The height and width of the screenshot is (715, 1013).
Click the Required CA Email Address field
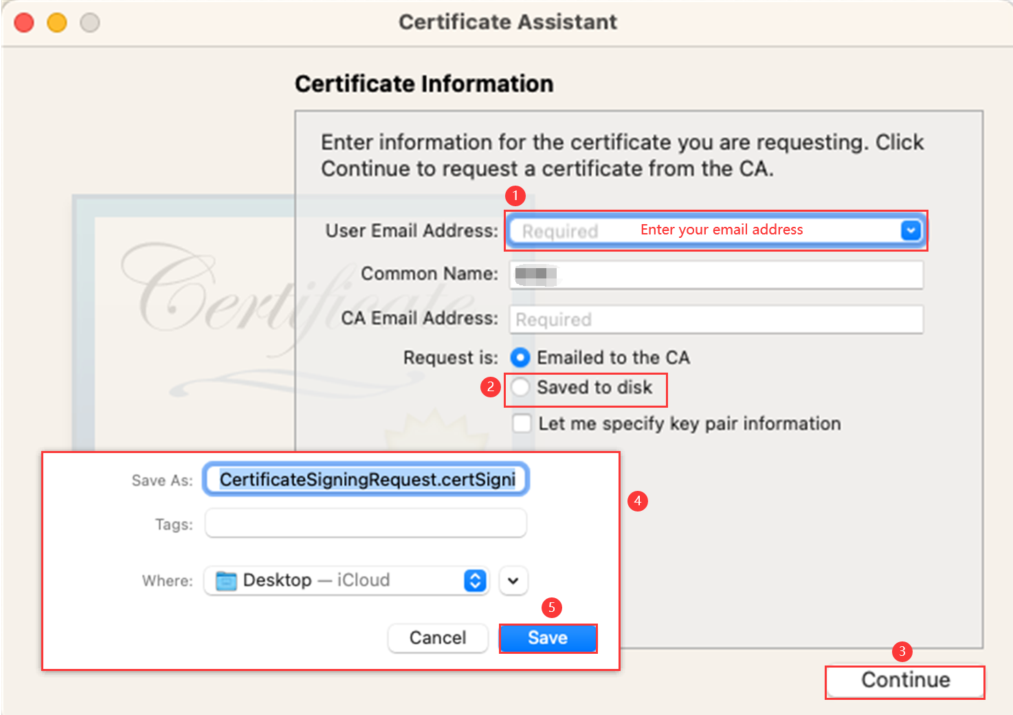pyautogui.click(x=715, y=319)
